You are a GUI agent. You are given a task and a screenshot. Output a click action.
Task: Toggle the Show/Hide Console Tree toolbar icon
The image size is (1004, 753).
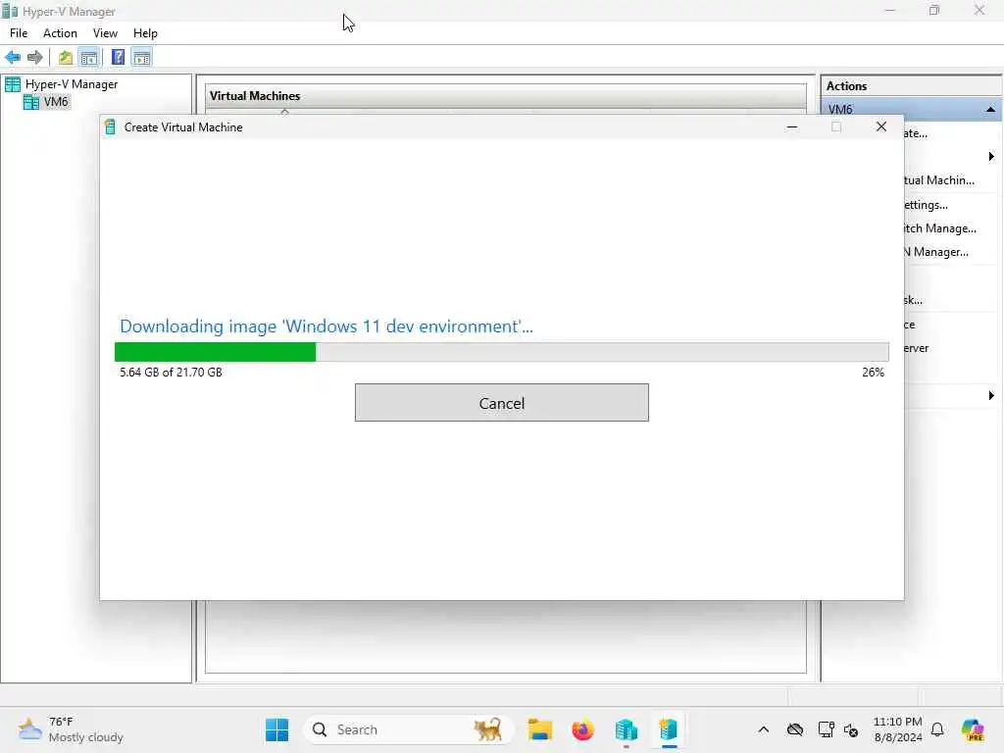click(x=89, y=58)
